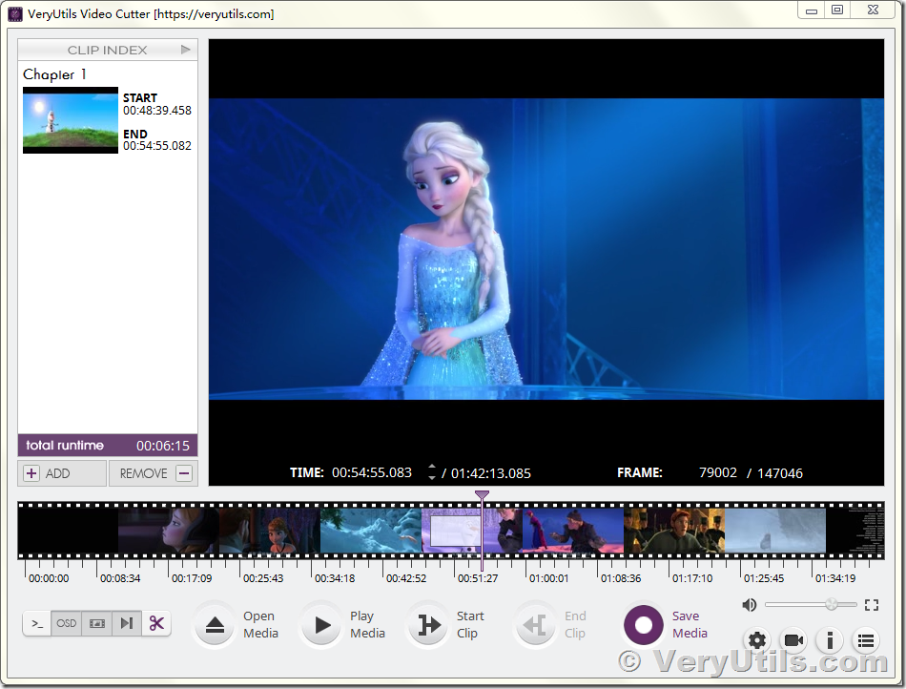Screen dimensions: 906x689
Task: Open the list menu icon
Action: coord(866,640)
